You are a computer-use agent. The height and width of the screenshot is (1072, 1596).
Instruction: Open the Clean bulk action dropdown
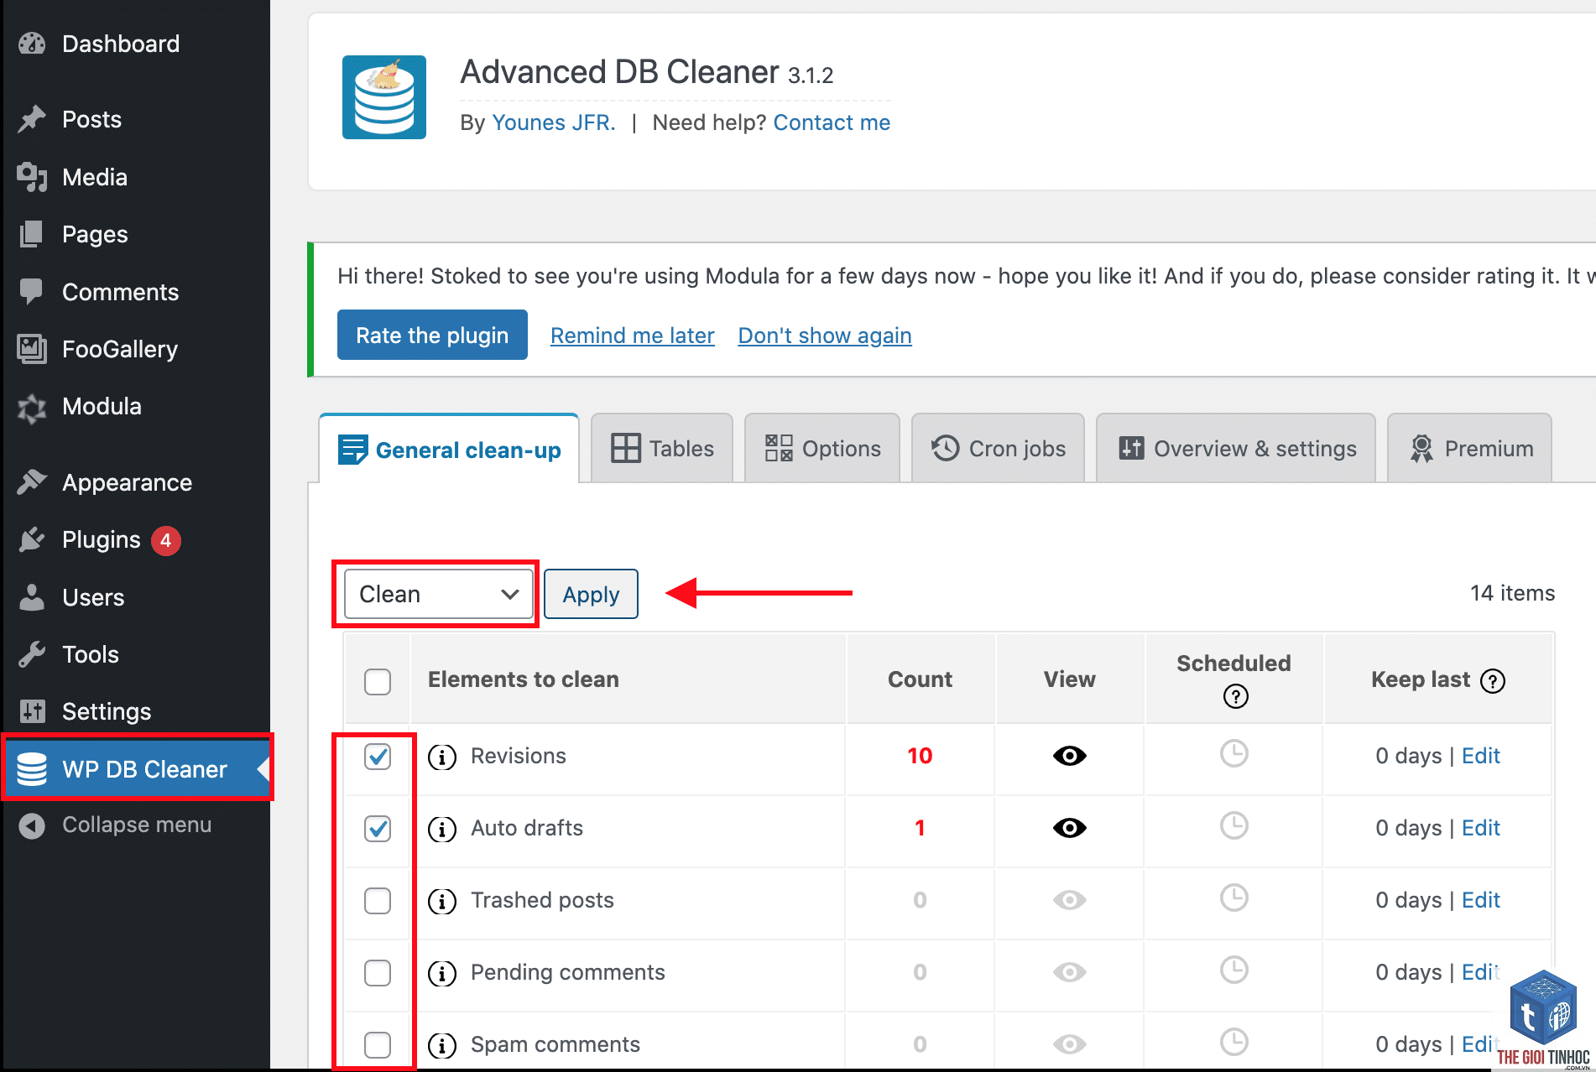click(438, 594)
